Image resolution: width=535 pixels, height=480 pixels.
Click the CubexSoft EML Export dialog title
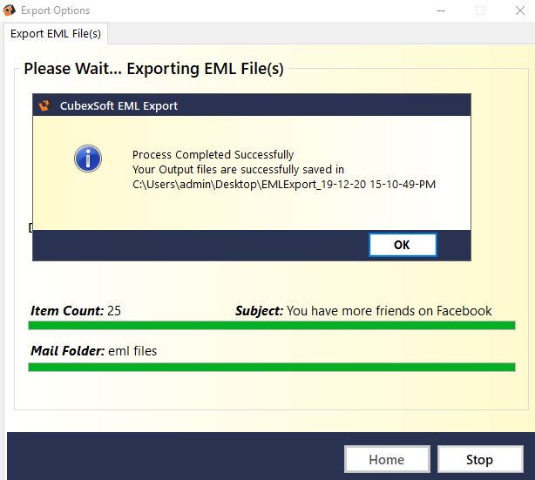tap(119, 106)
